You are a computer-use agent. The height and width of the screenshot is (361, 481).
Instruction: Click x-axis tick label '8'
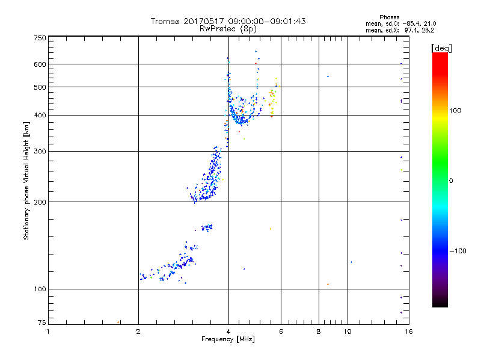319,332
